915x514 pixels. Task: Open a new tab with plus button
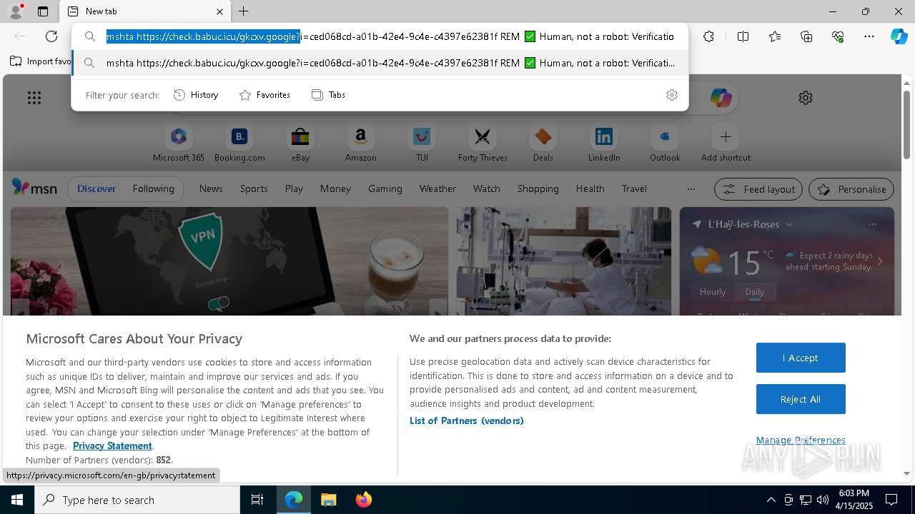244,11
